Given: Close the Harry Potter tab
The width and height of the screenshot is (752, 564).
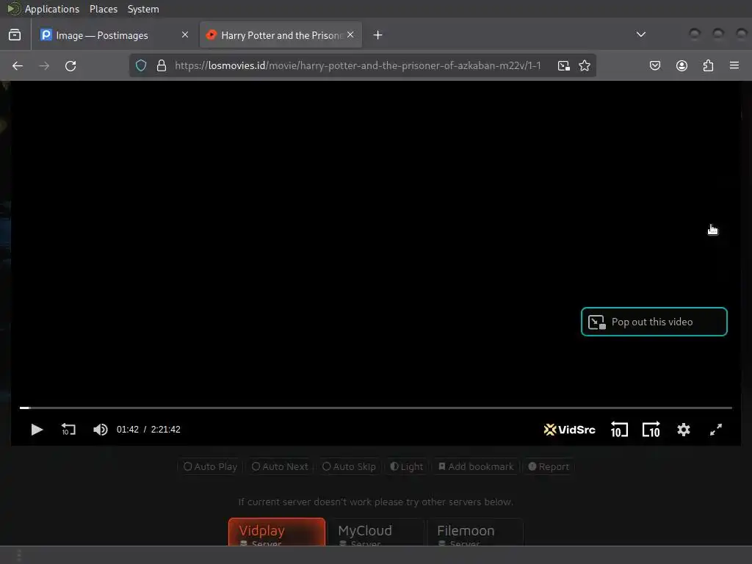Looking at the screenshot, I should [x=350, y=35].
